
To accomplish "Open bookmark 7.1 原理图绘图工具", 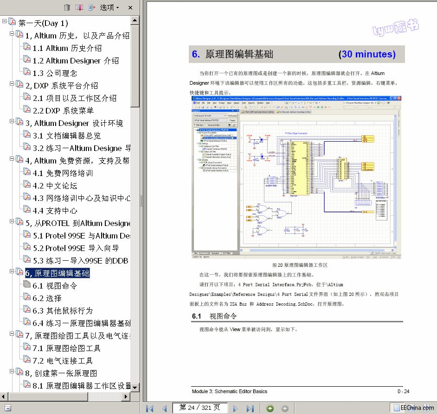I will [67, 349].
